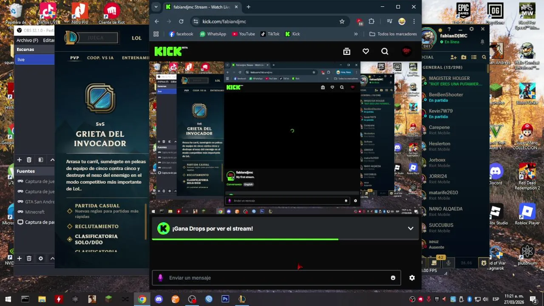The image size is (544, 306).
Task: Open missions icon with 42 badge
Action: coord(434,263)
